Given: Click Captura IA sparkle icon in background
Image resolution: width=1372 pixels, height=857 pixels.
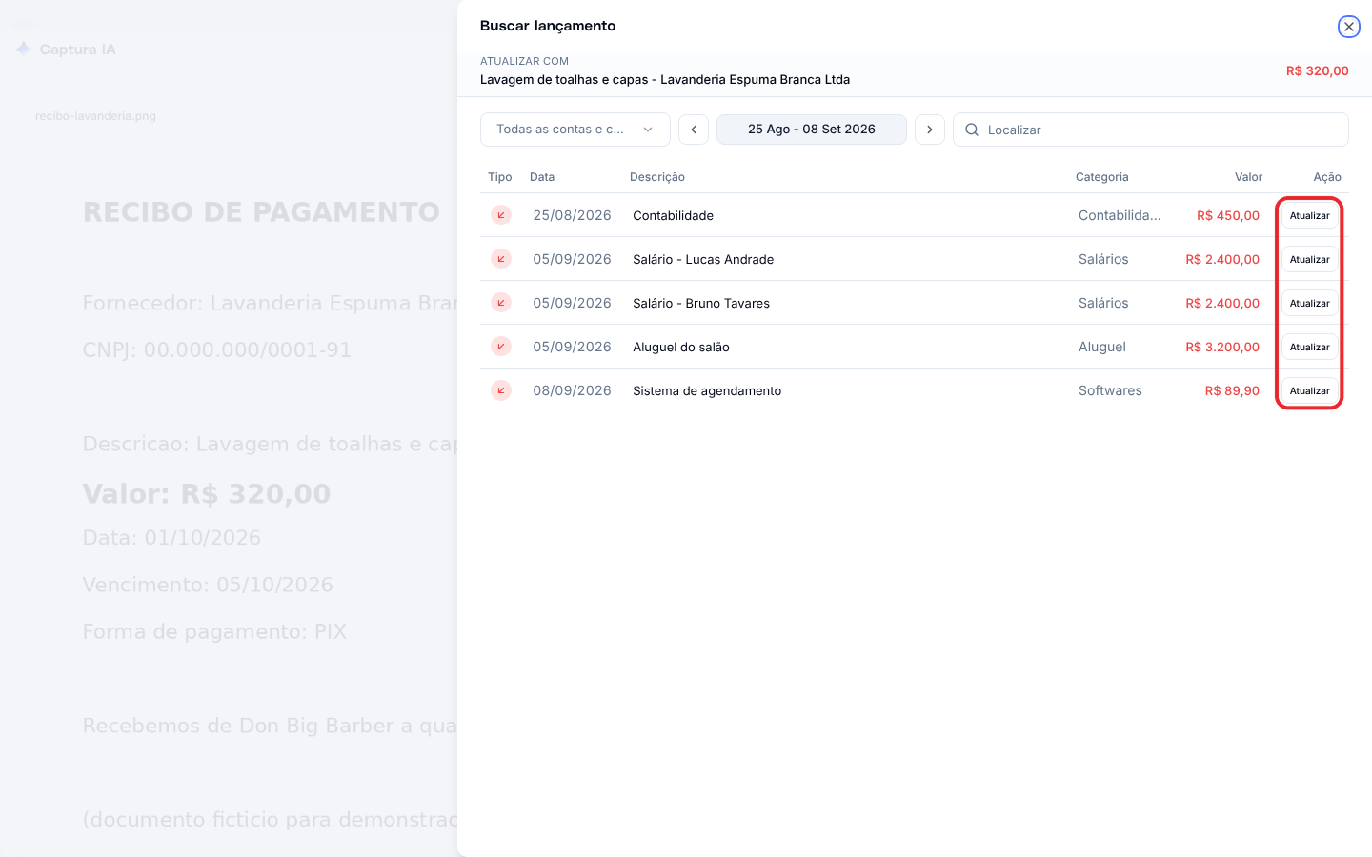Looking at the screenshot, I should (x=24, y=49).
